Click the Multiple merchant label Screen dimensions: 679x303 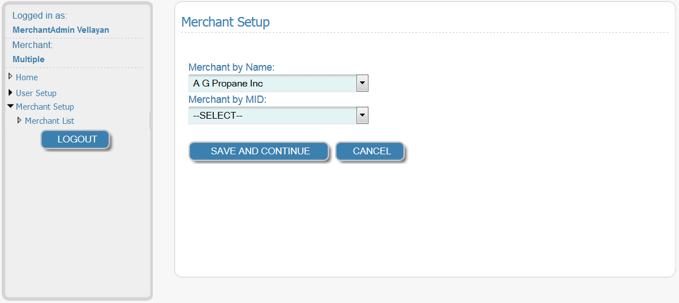click(28, 59)
